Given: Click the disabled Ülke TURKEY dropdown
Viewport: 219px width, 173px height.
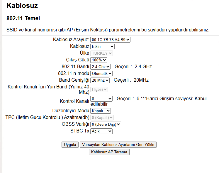Looking at the screenshot, I should click(x=101, y=53).
